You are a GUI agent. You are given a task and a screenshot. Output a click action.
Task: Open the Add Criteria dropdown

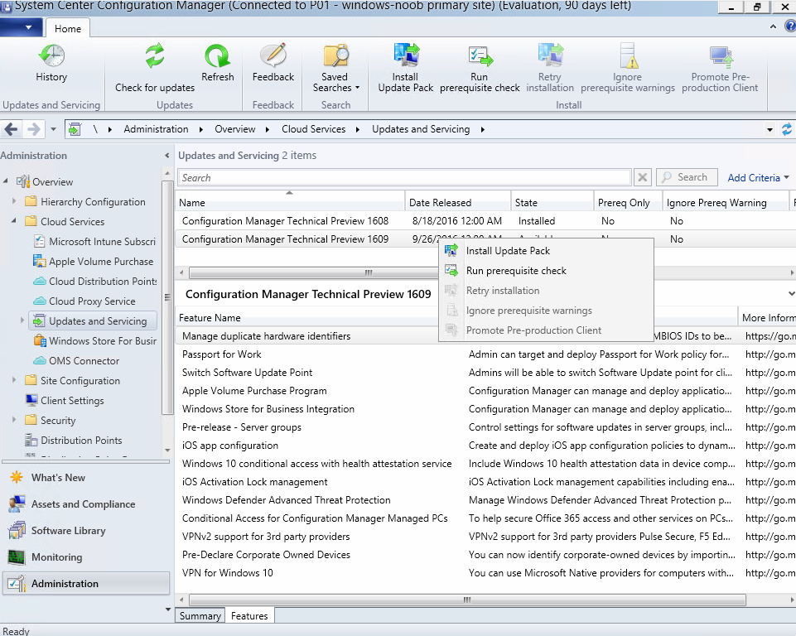(759, 178)
